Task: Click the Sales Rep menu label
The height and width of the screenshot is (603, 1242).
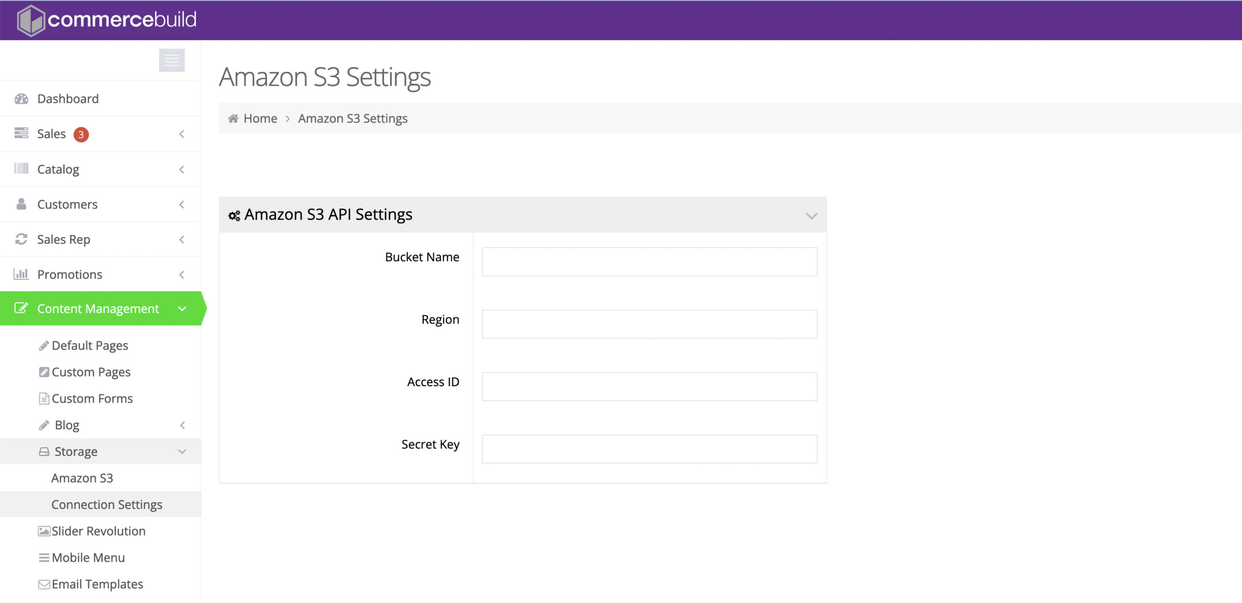Action: tap(64, 239)
